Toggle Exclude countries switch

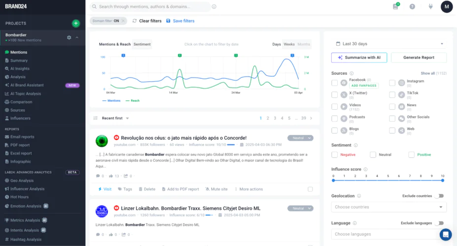[440, 196]
